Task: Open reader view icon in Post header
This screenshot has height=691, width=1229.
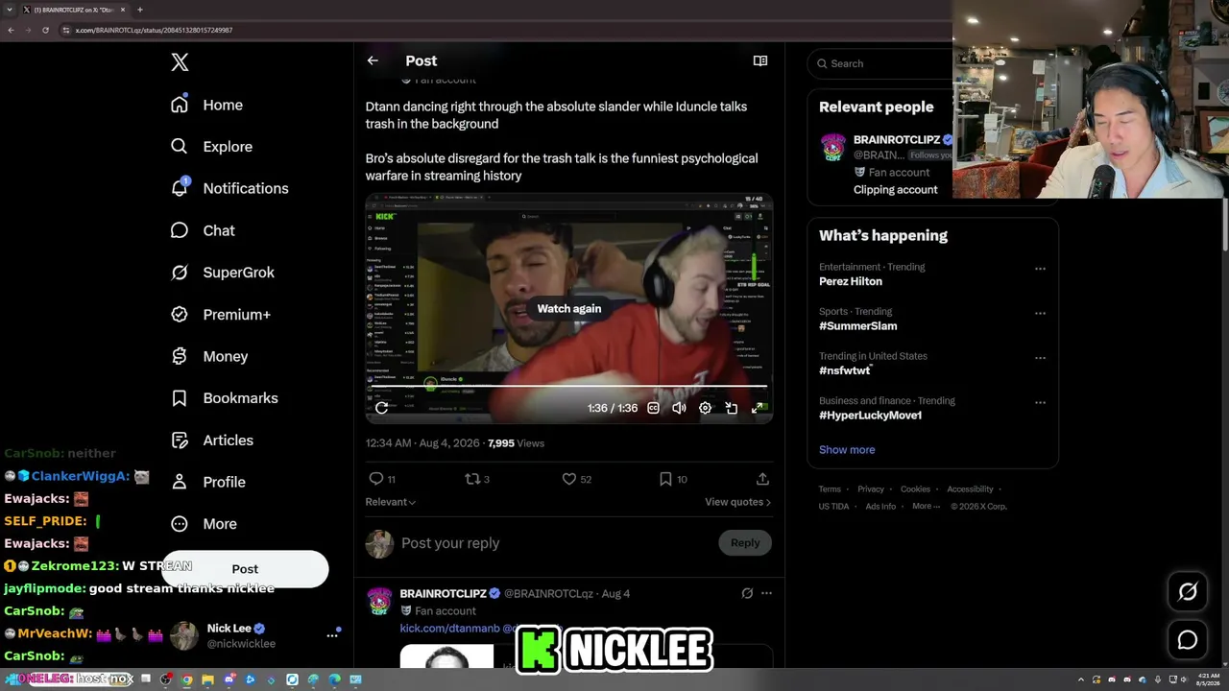Action: coord(760,60)
